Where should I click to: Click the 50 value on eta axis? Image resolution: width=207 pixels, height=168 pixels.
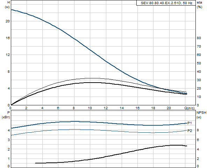199,63
